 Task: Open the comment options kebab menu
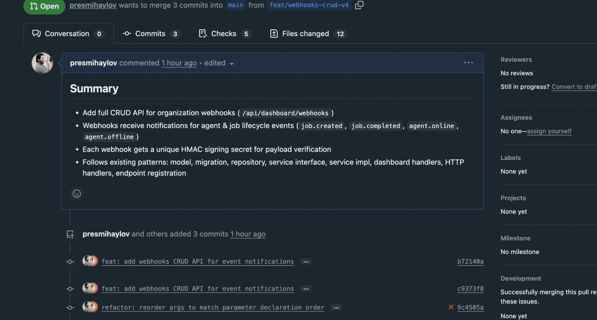(x=468, y=63)
